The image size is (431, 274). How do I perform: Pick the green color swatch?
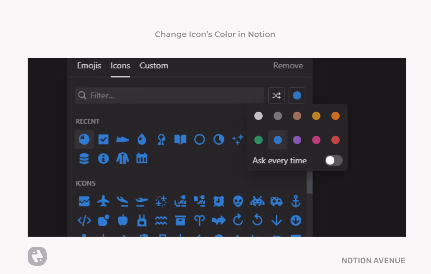point(258,140)
